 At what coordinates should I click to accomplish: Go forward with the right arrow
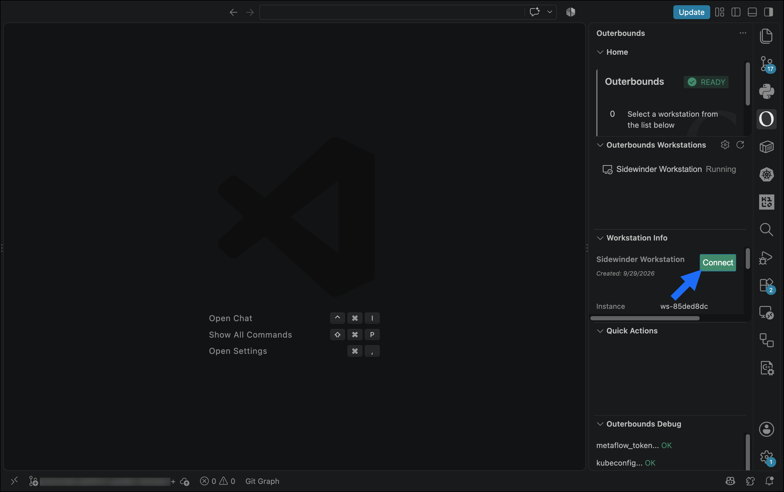pyautogui.click(x=250, y=12)
